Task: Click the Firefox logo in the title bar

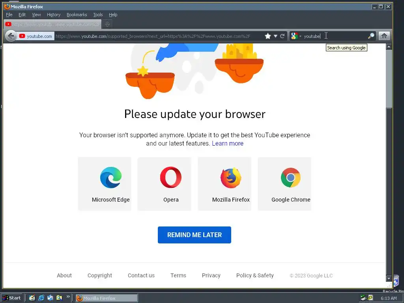Action: [7, 6]
